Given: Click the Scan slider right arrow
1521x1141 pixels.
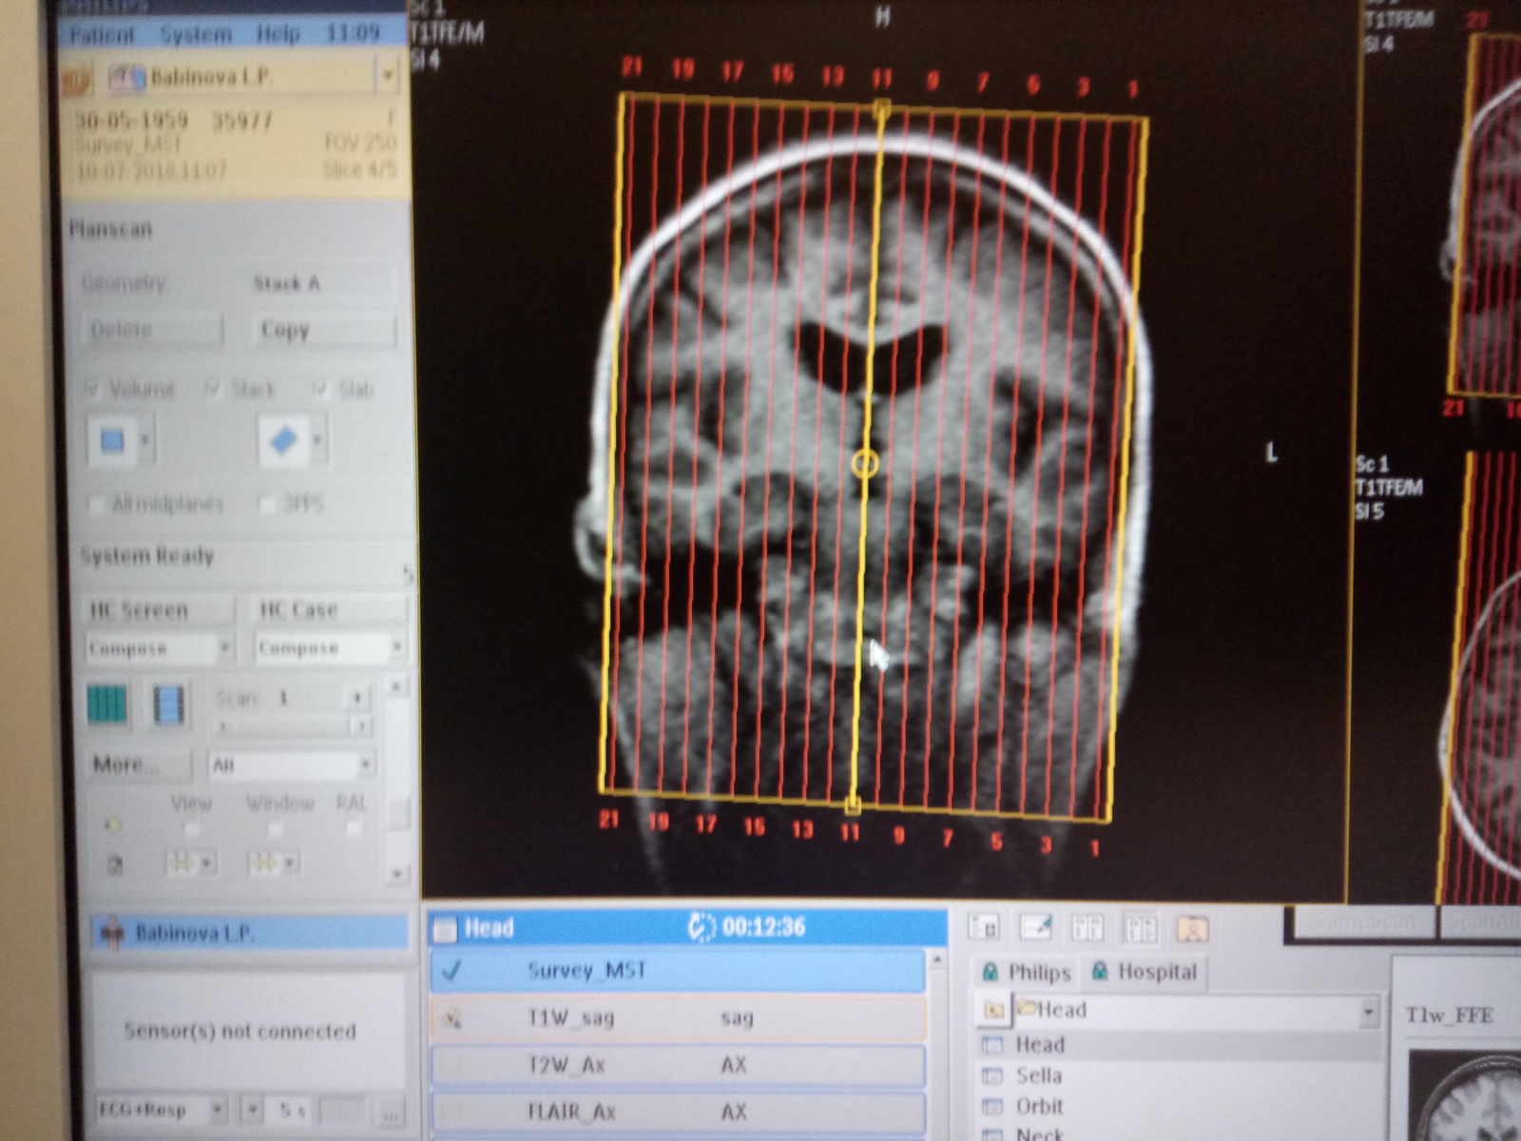Looking at the screenshot, I should [360, 726].
